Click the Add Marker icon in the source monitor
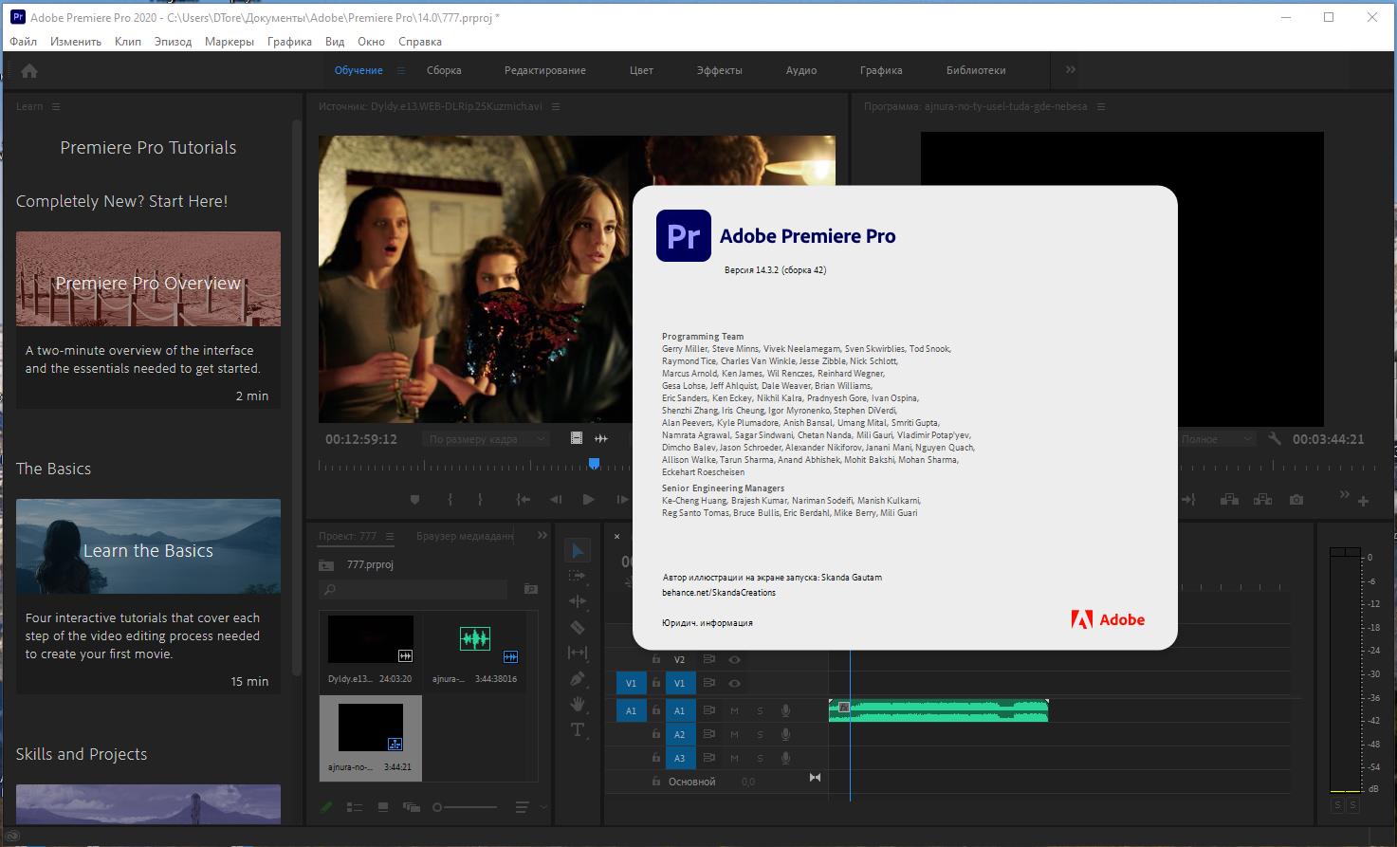Screen dimensions: 1397x847 click(414, 499)
